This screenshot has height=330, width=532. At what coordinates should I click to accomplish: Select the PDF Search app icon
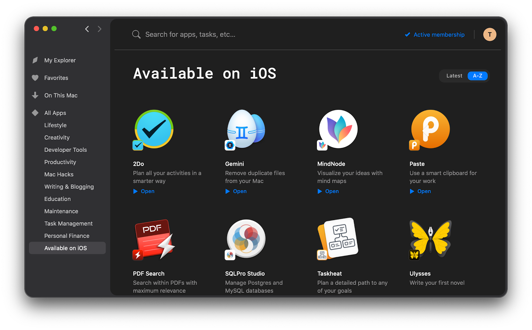click(154, 239)
